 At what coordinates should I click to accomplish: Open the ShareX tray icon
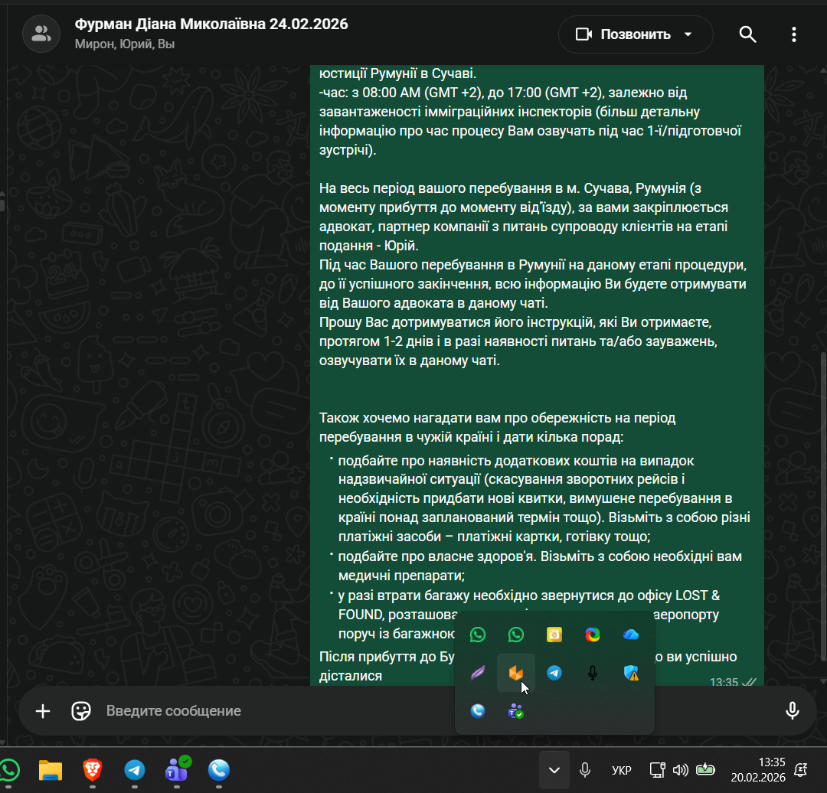coord(592,635)
